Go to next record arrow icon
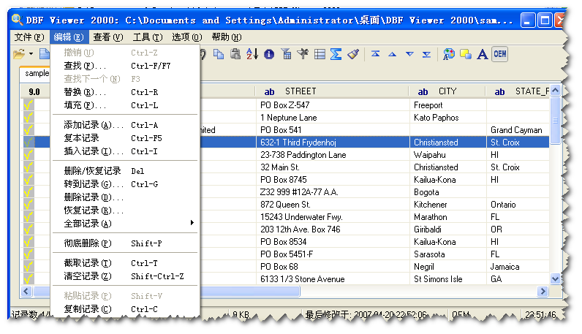 pyautogui.click(x=409, y=54)
